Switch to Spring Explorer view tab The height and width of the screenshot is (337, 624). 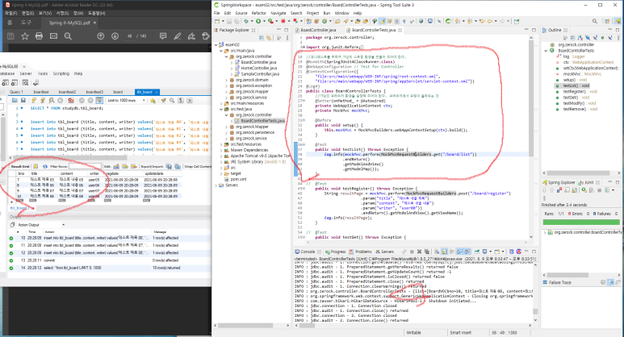click(x=562, y=182)
